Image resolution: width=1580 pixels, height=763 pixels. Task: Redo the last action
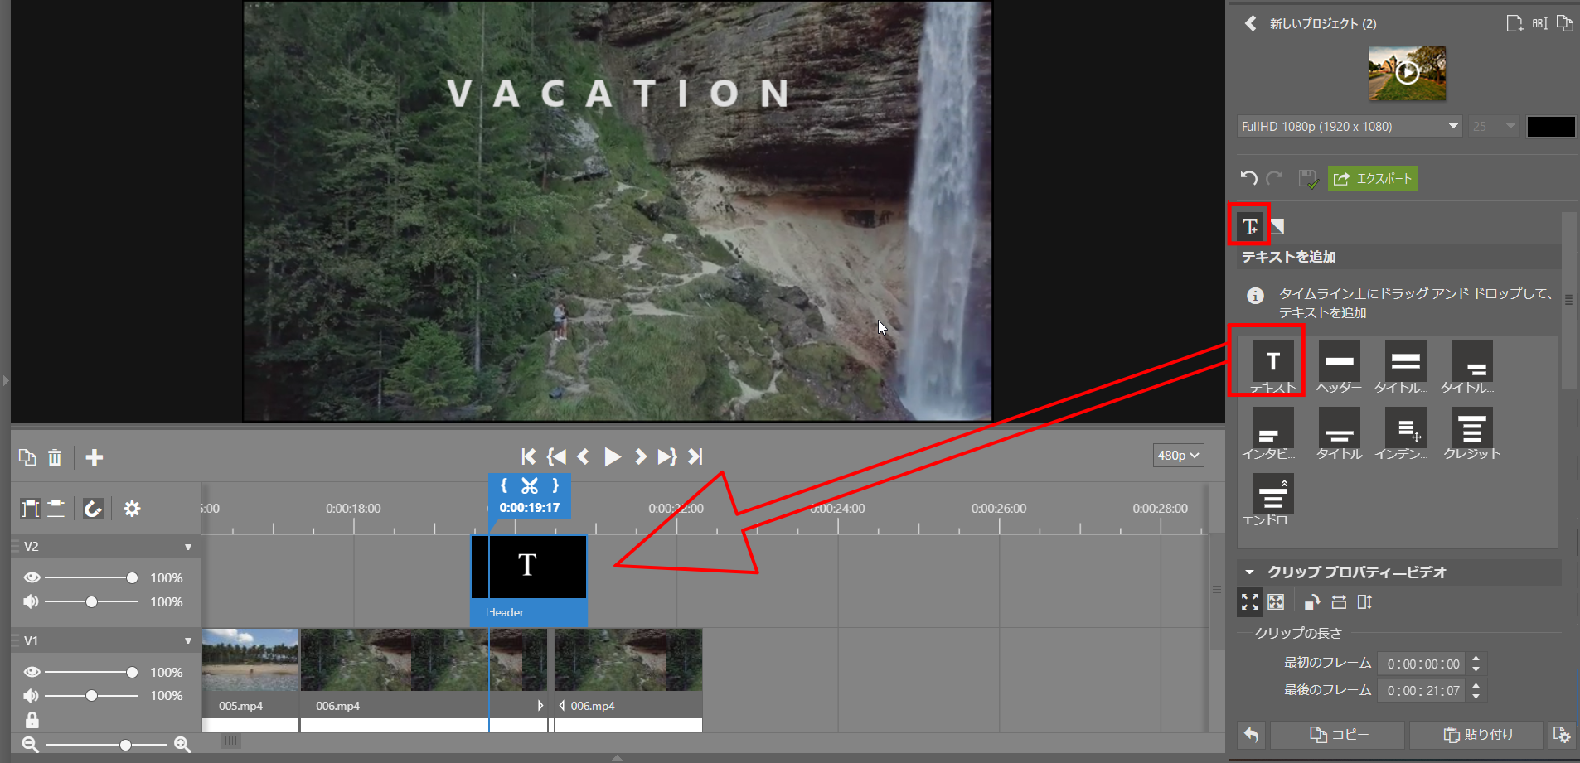pyautogui.click(x=1275, y=178)
